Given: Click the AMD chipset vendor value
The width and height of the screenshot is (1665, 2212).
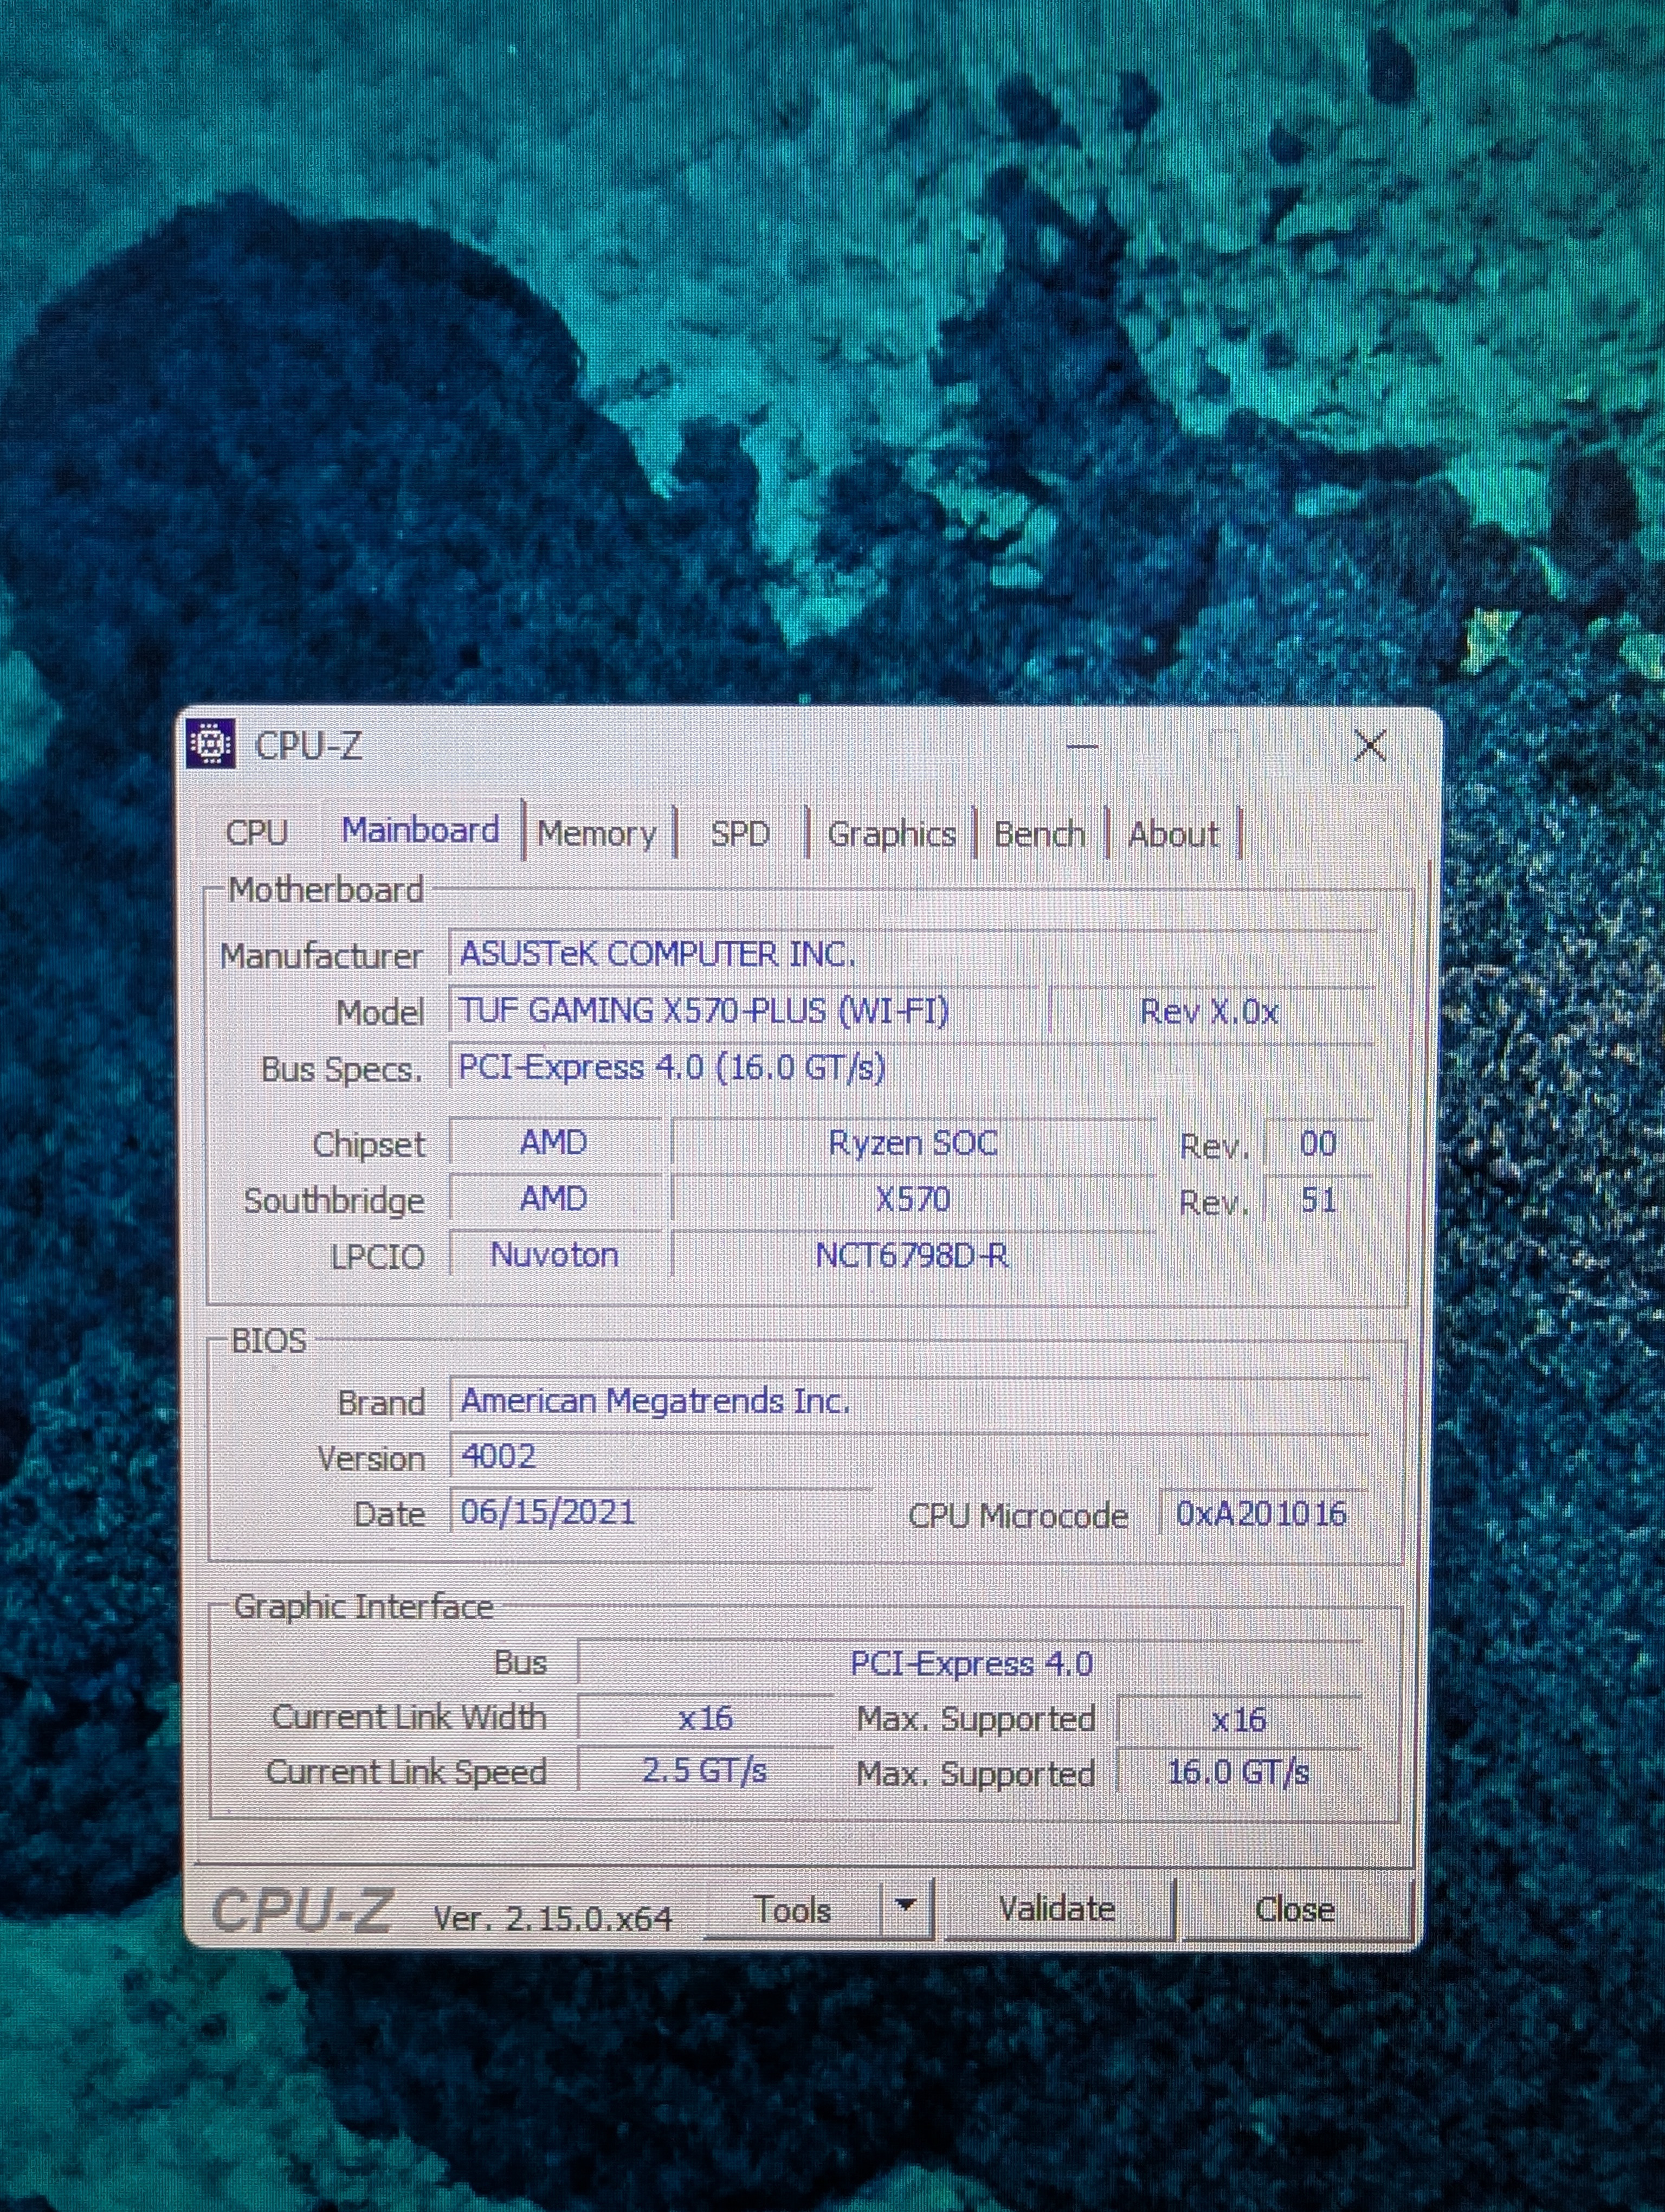Looking at the screenshot, I should tap(554, 1142).
